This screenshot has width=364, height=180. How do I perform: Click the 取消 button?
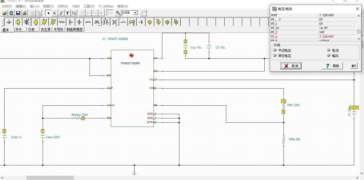(x=291, y=66)
